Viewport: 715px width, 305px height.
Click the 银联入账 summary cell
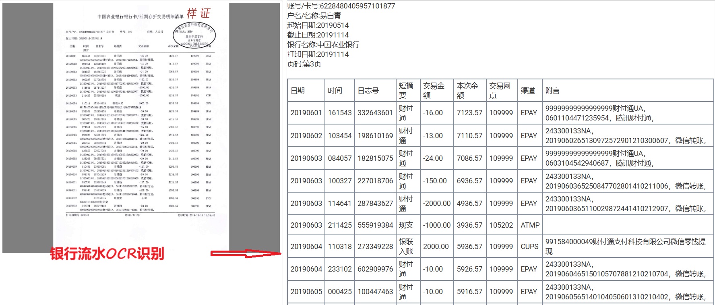408,247
